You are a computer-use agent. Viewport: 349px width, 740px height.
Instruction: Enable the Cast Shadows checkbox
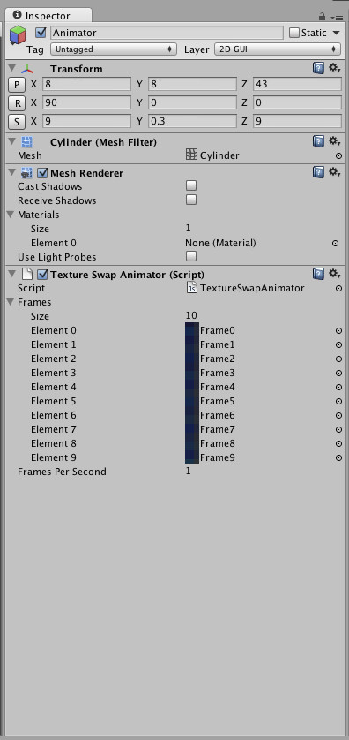pyautogui.click(x=191, y=185)
